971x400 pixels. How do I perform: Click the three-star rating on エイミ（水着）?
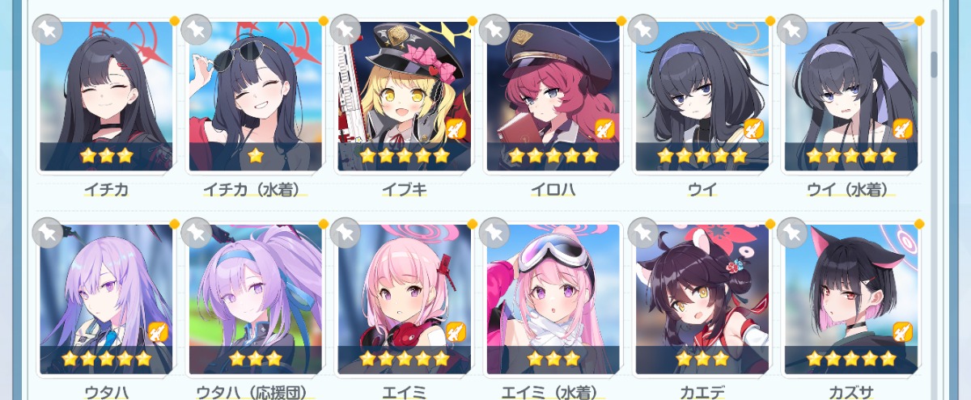click(x=553, y=358)
